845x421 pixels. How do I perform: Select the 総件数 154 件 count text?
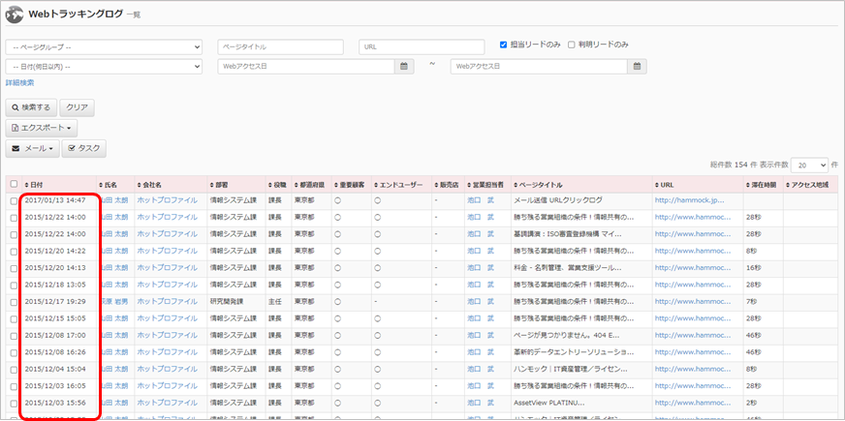[734, 165]
